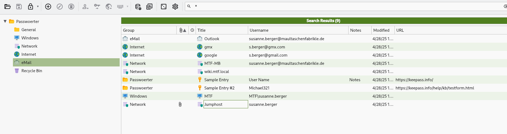This screenshot has width=507, height=134.
Task: Open the Database Reports icon
Action: (149, 7)
